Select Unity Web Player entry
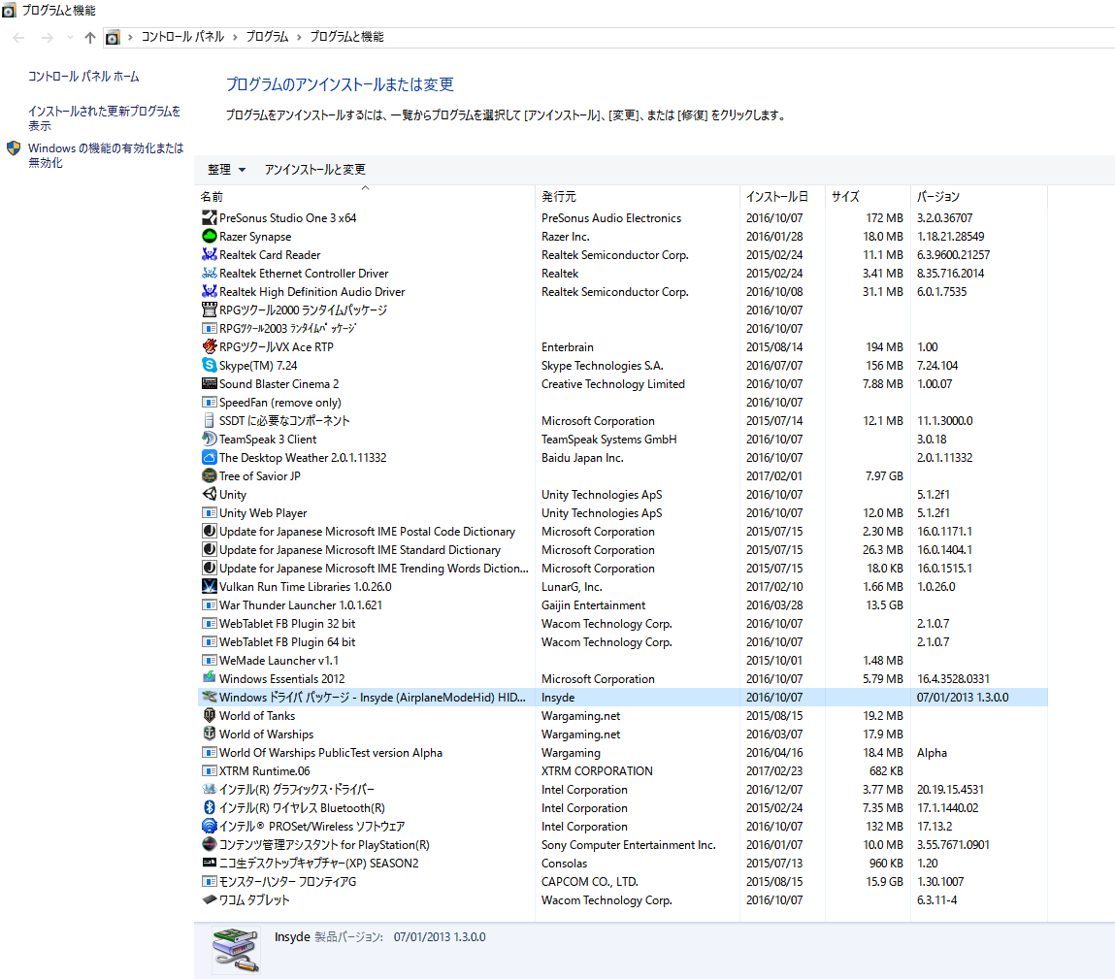The height and width of the screenshot is (979, 1115). pyautogui.click(x=622, y=512)
